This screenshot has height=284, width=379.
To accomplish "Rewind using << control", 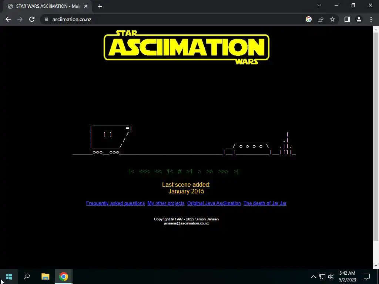I will click(158, 172).
